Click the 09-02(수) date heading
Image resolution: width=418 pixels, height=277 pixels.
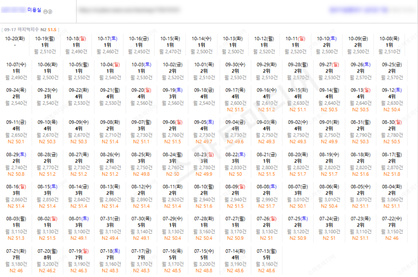[x=298, y=122]
